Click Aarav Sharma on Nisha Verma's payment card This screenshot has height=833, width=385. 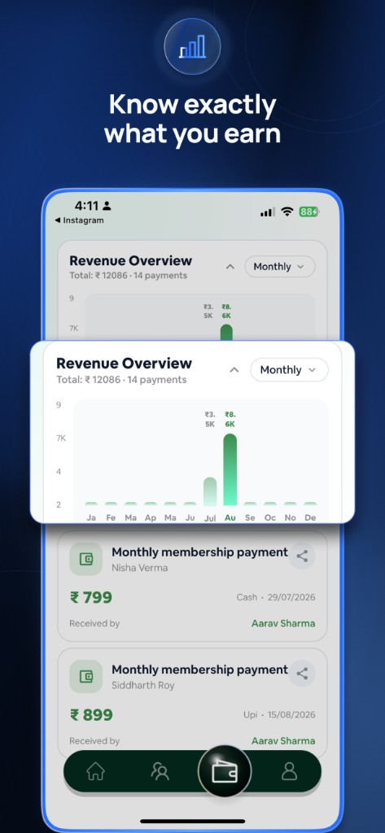point(283,623)
